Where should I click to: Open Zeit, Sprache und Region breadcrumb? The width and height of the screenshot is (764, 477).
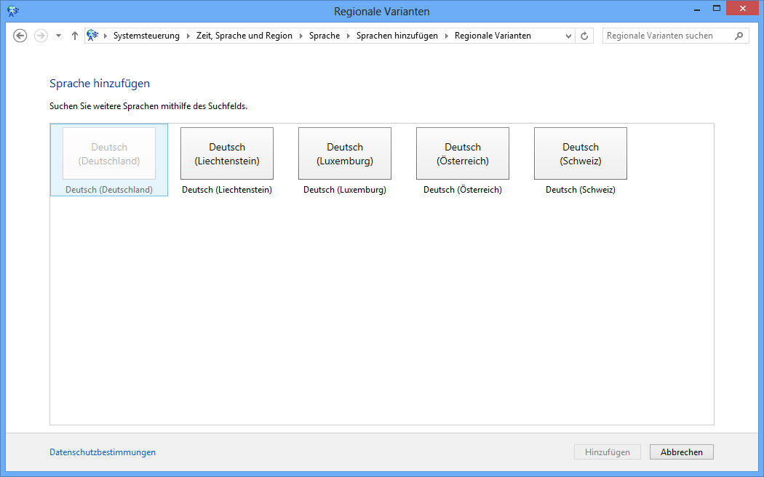point(244,36)
